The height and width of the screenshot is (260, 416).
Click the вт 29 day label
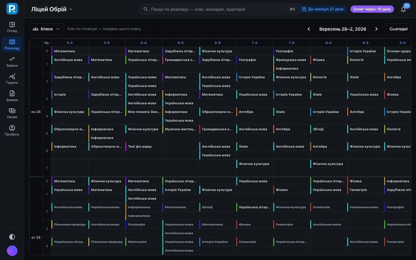click(x=36, y=237)
